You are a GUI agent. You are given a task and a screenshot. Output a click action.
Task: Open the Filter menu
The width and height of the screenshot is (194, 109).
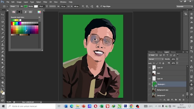[45, 2]
